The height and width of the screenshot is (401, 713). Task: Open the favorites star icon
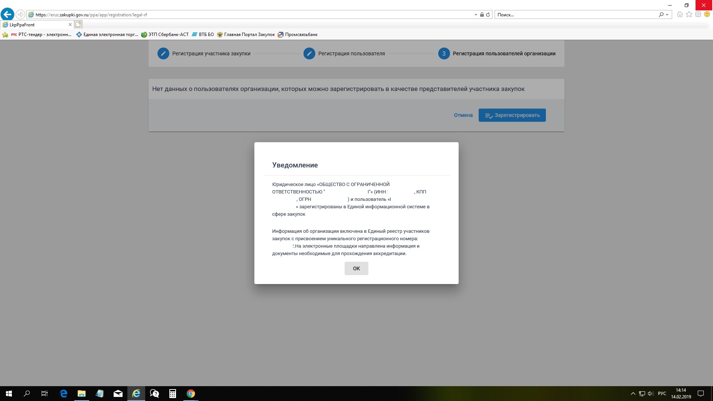tap(689, 14)
